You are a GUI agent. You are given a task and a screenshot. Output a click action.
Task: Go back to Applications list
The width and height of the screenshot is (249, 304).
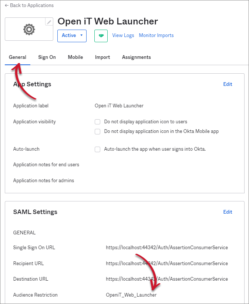[x=29, y=6]
